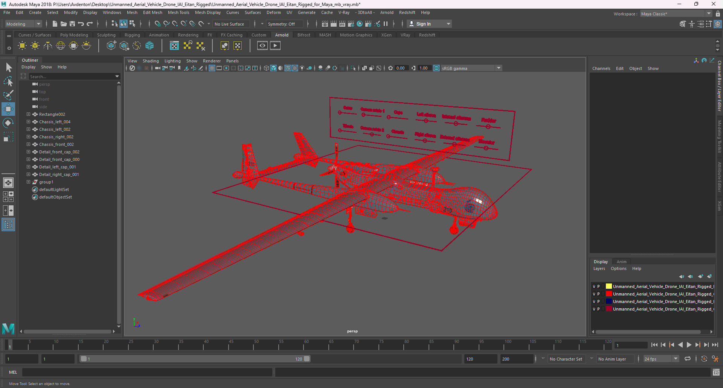Click Arnold render play shelf icon
This screenshot has height=388, width=723.
pyautogui.click(x=275, y=46)
